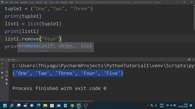The height and width of the screenshot is (109, 195).
Task: Open Windows Search from the taskbar
Action: [12, 106]
